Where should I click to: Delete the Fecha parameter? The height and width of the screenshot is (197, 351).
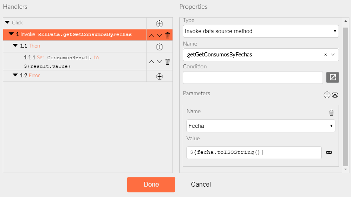point(331,113)
